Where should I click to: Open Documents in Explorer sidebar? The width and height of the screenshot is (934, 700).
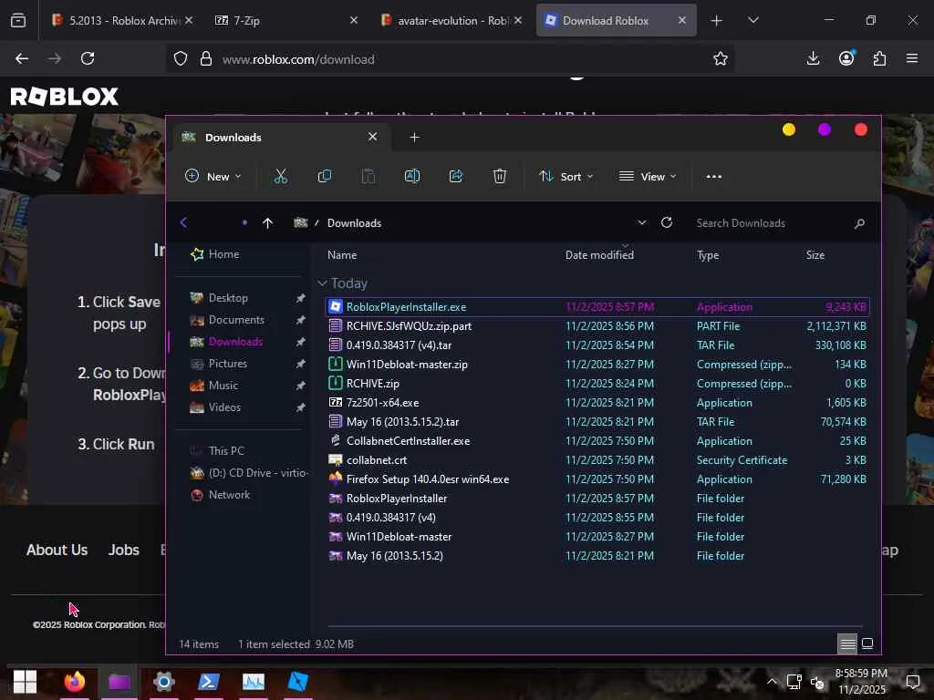click(x=227, y=320)
